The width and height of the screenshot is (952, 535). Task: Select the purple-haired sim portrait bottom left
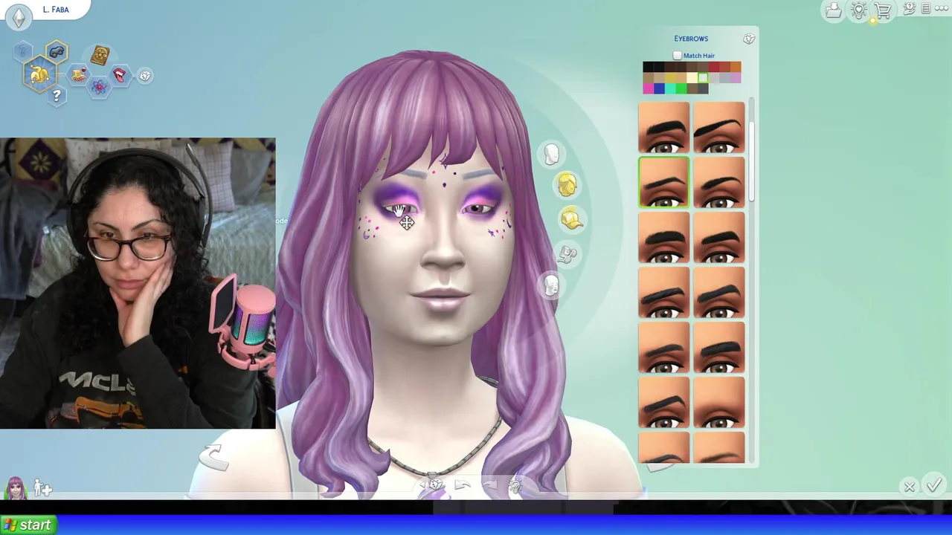tap(15, 488)
